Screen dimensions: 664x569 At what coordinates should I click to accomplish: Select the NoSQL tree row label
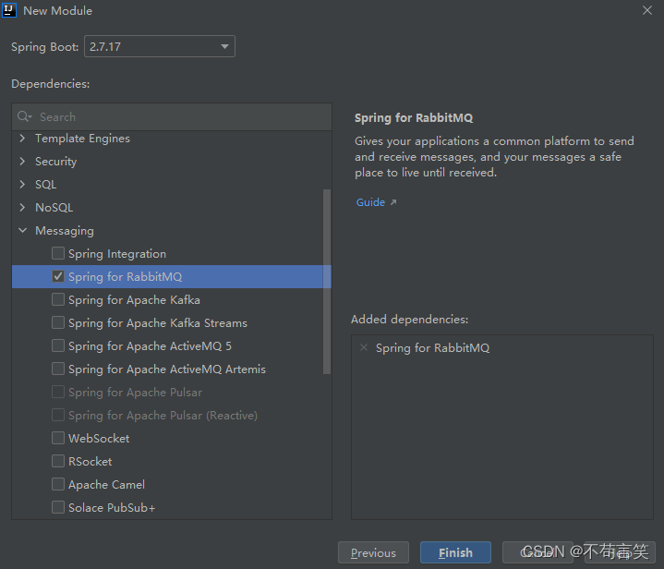54,208
